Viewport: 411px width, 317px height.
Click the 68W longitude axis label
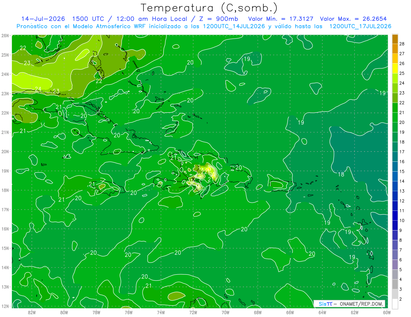click(x=258, y=313)
